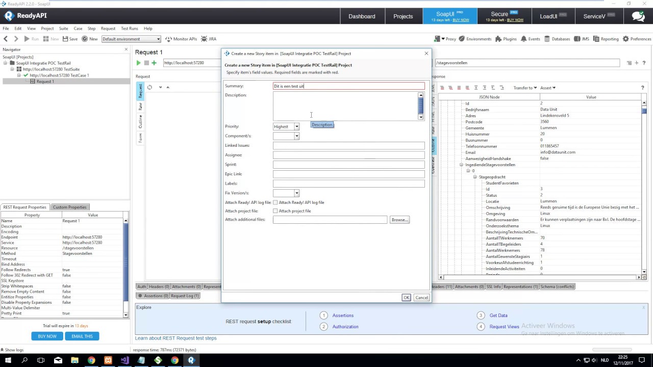Close the Navigator panel

coord(126,49)
